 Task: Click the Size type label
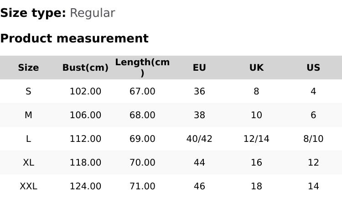point(33,13)
